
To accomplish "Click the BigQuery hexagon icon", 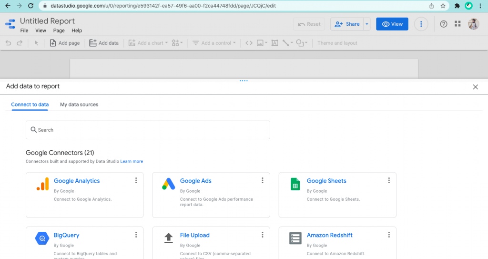I will pyautogui.click(x=42, y=238).
